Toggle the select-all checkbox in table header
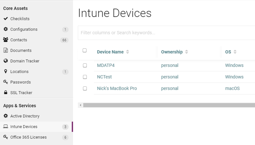This screenshot has width=255, height=145. click(85, 50)
